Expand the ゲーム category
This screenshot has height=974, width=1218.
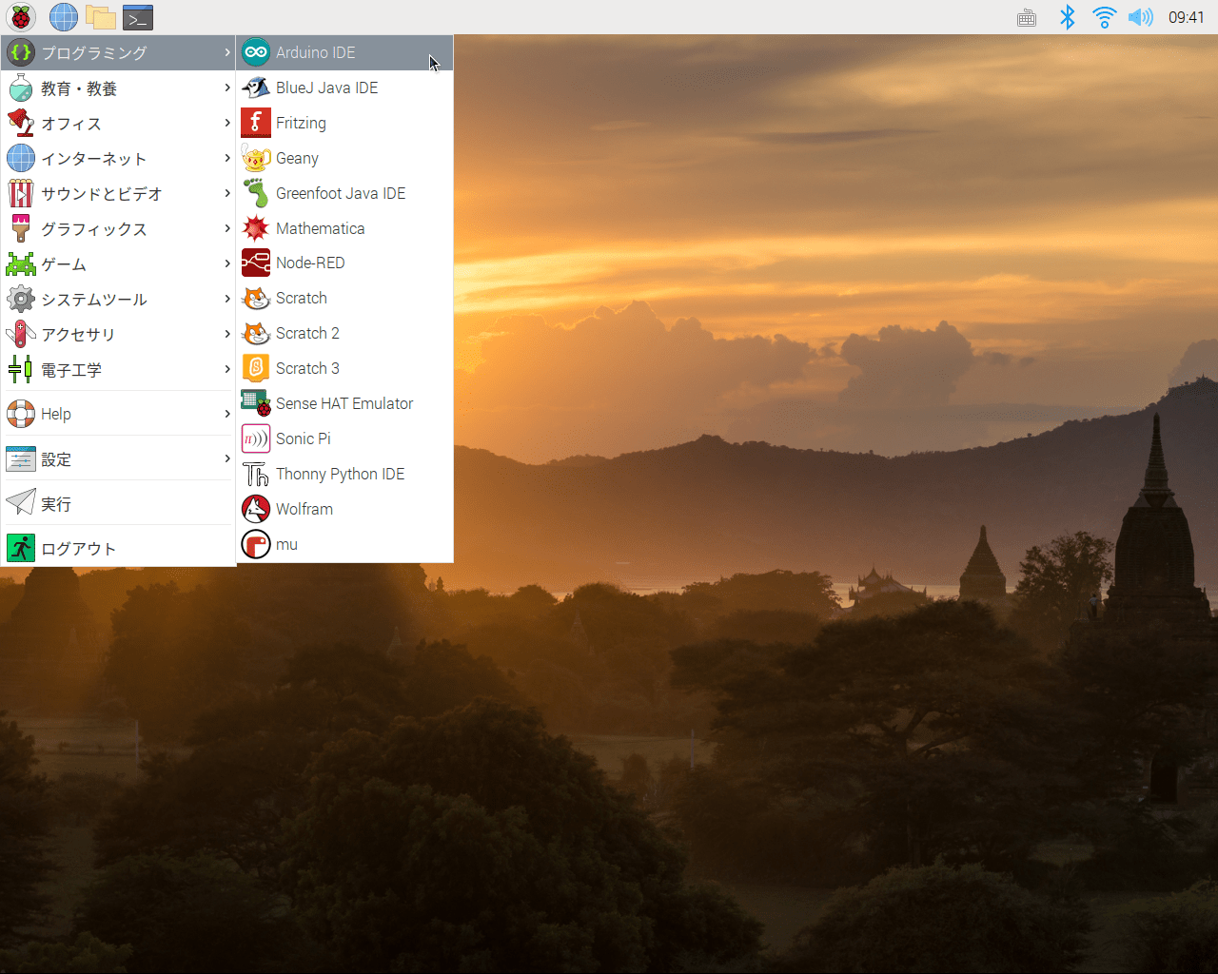point(64,264)
